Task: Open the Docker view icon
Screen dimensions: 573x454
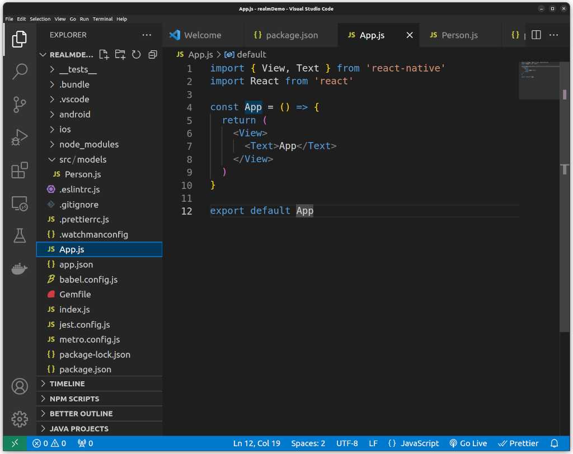Action: 20,269
